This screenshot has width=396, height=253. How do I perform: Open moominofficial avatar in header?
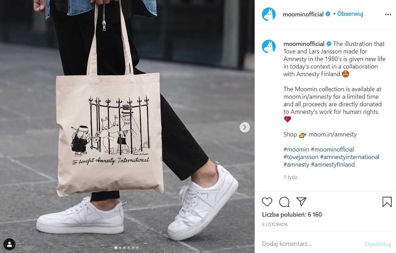pyautogui.click(x=269, y=14)
